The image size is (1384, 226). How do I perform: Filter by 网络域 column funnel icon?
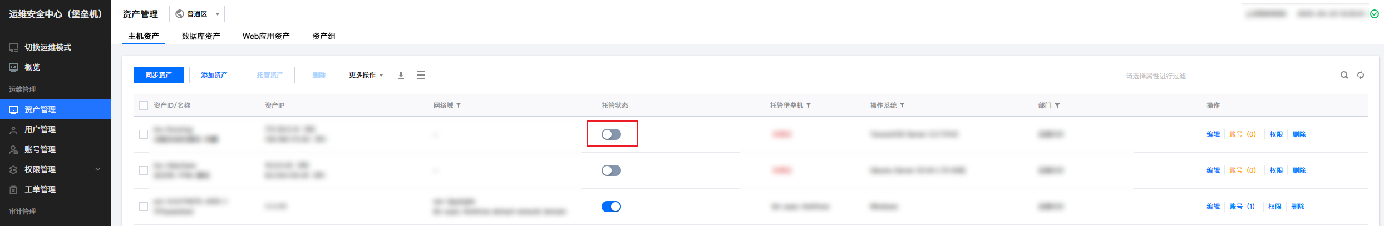459,106
